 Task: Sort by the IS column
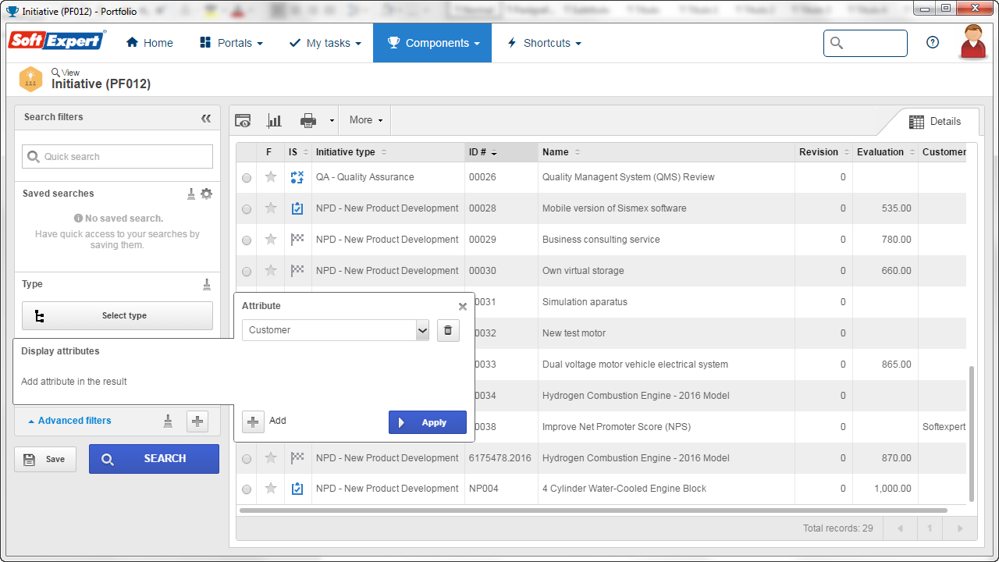coord(298,152)
